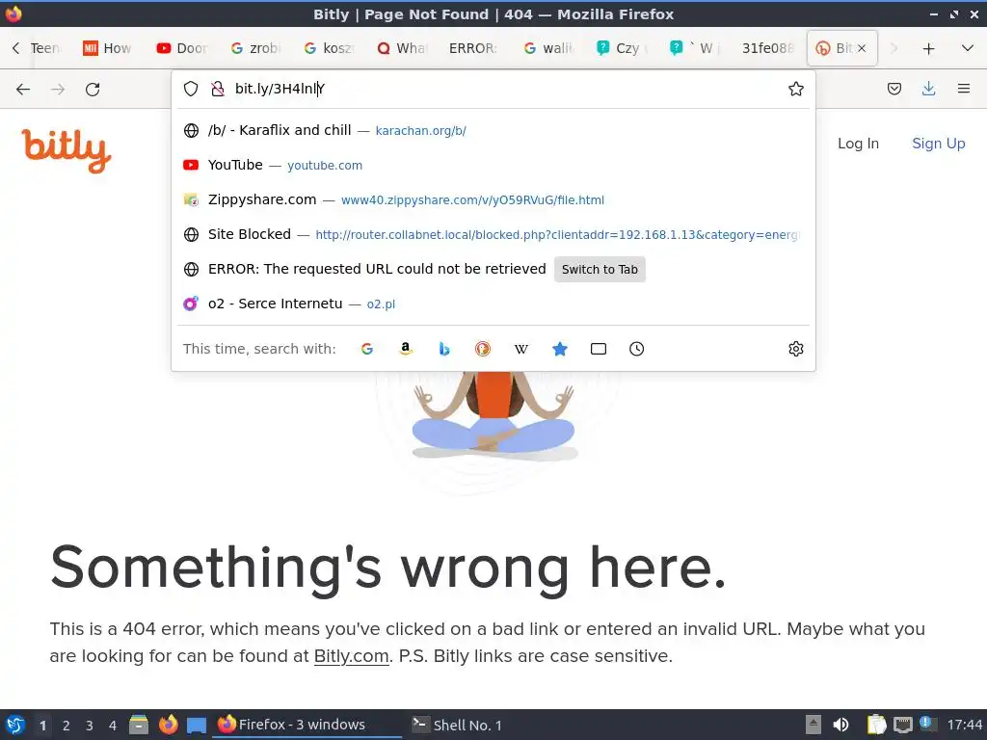Click the Log In link
The height and width of the screenshot is (740, 987).
pyautogui.click(x=858, y=144)
